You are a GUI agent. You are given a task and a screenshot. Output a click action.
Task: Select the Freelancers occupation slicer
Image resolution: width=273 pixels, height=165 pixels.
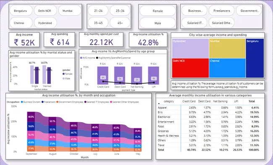[222, 11]
